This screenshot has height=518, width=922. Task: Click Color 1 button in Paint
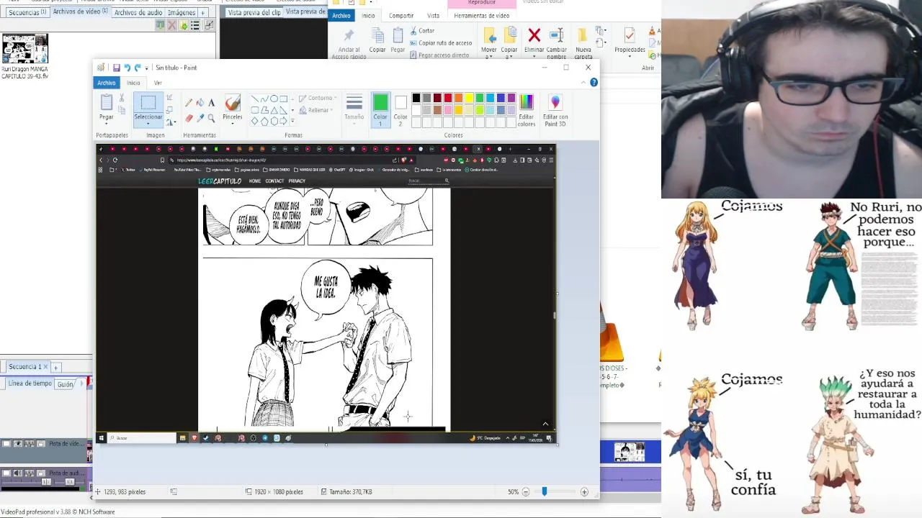[380, 109]
